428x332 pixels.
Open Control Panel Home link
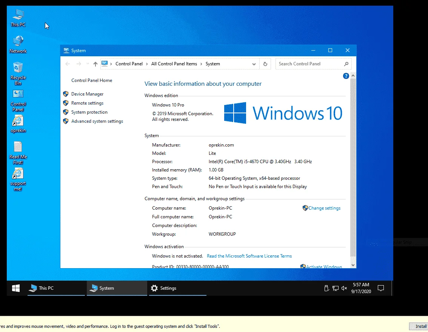click(92, 80)
